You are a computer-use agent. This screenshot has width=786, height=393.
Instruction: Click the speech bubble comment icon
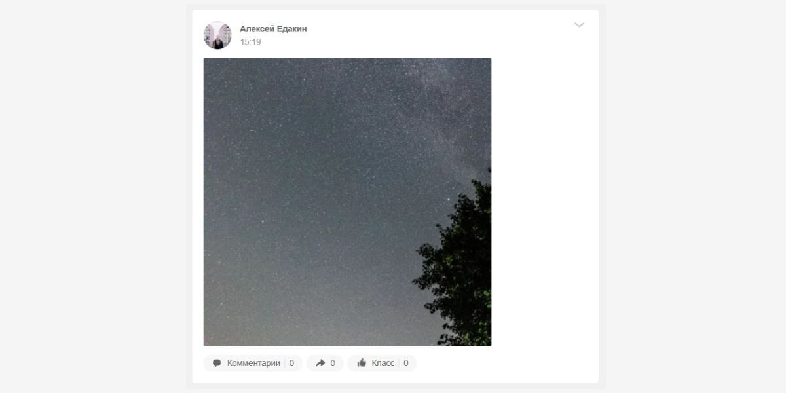click(x=217, y=363)
